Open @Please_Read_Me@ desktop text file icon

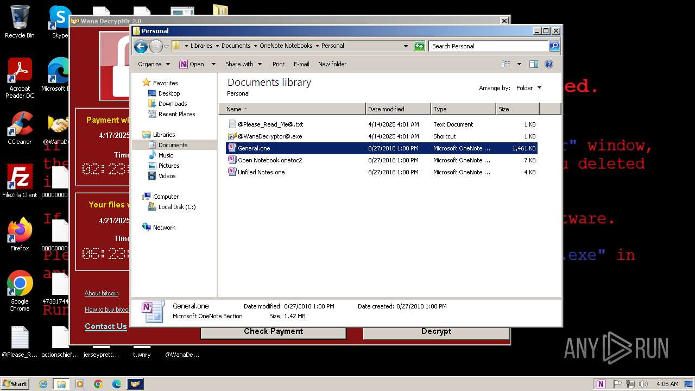pyautogui.click(x=20, y=342)
